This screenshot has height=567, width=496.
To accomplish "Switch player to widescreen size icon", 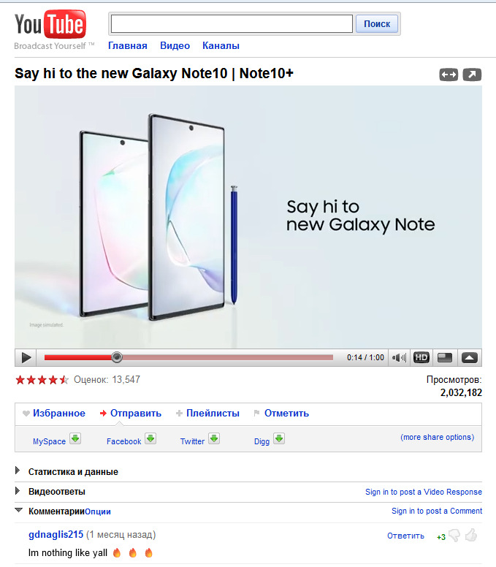I will (445, 357).
